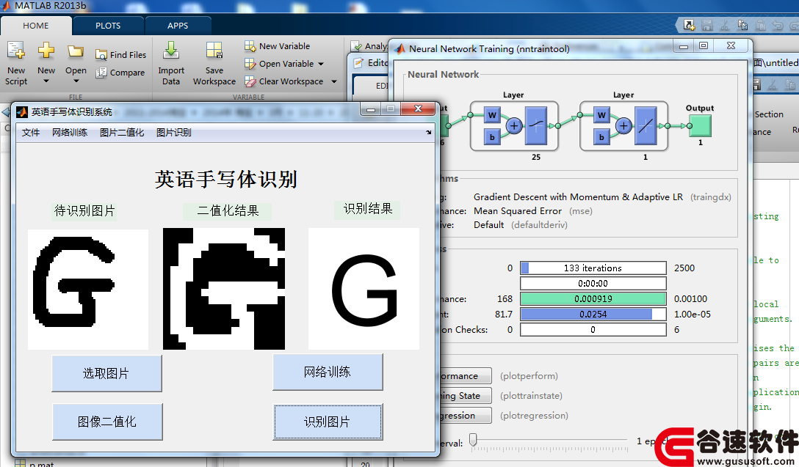Screen dimensions: 799x467
Task: Minimize the Neural Network Training window
Action: pyautogui.click(x=684, y=46)
